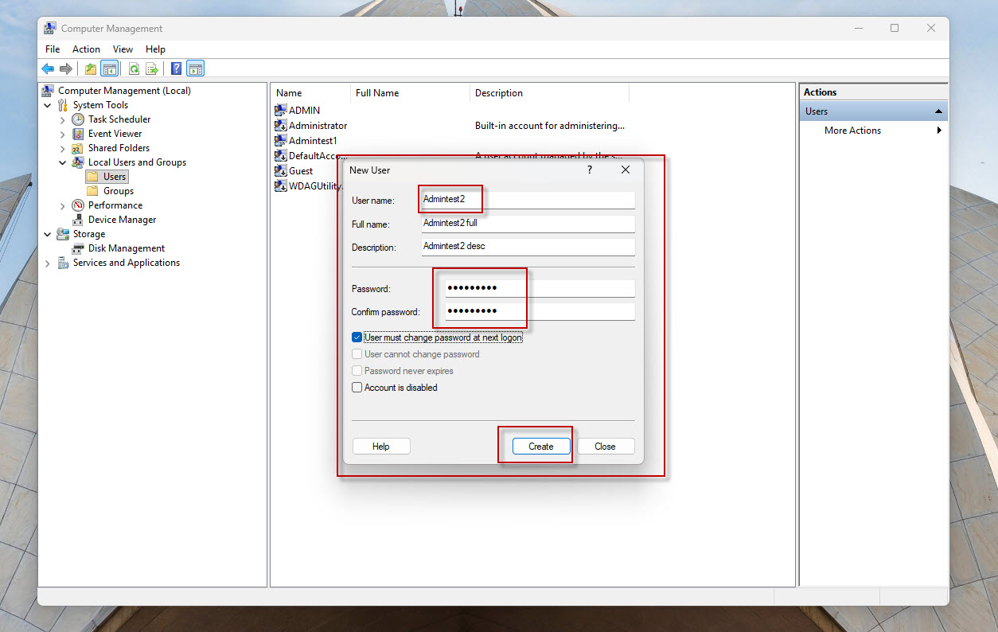Collapse the Local Users and Groups node
The image size is (998, 632).
pos(63,162)
